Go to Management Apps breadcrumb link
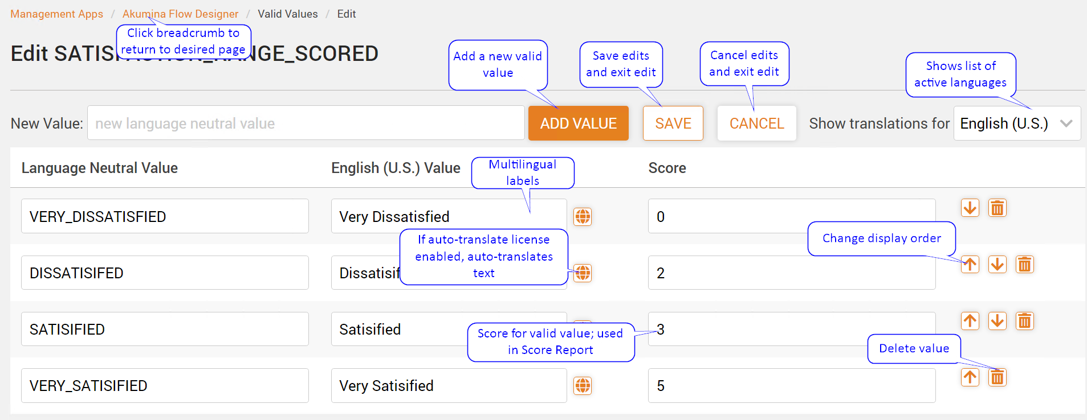The image size is (1087, 420). [x=57, y=14]
